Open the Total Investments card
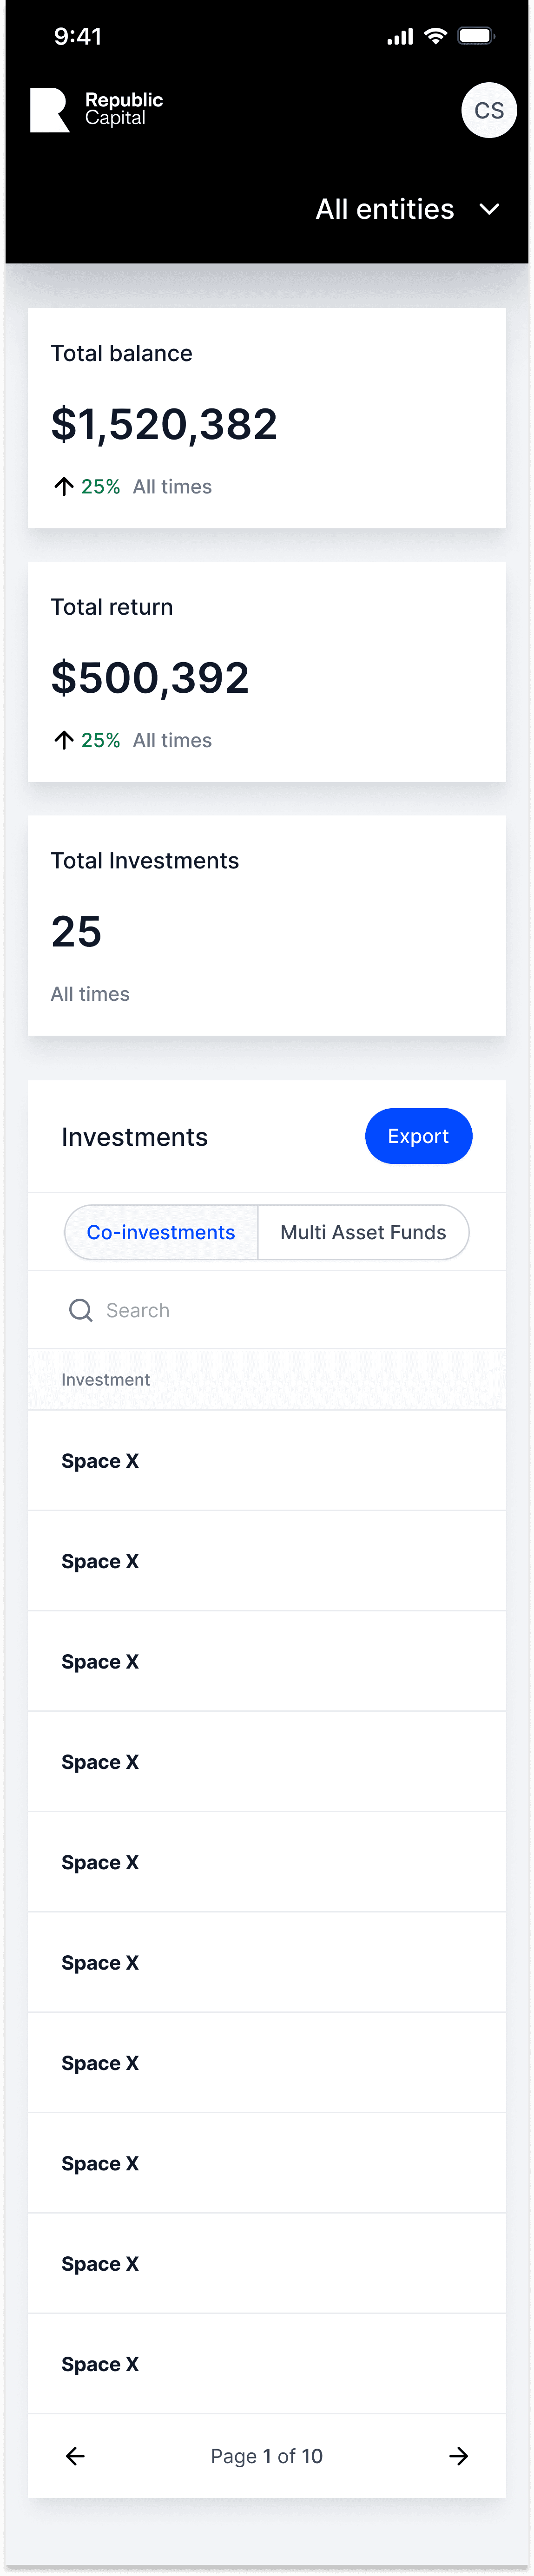Viewport: 534px width, 2576px height. point(267,925)
